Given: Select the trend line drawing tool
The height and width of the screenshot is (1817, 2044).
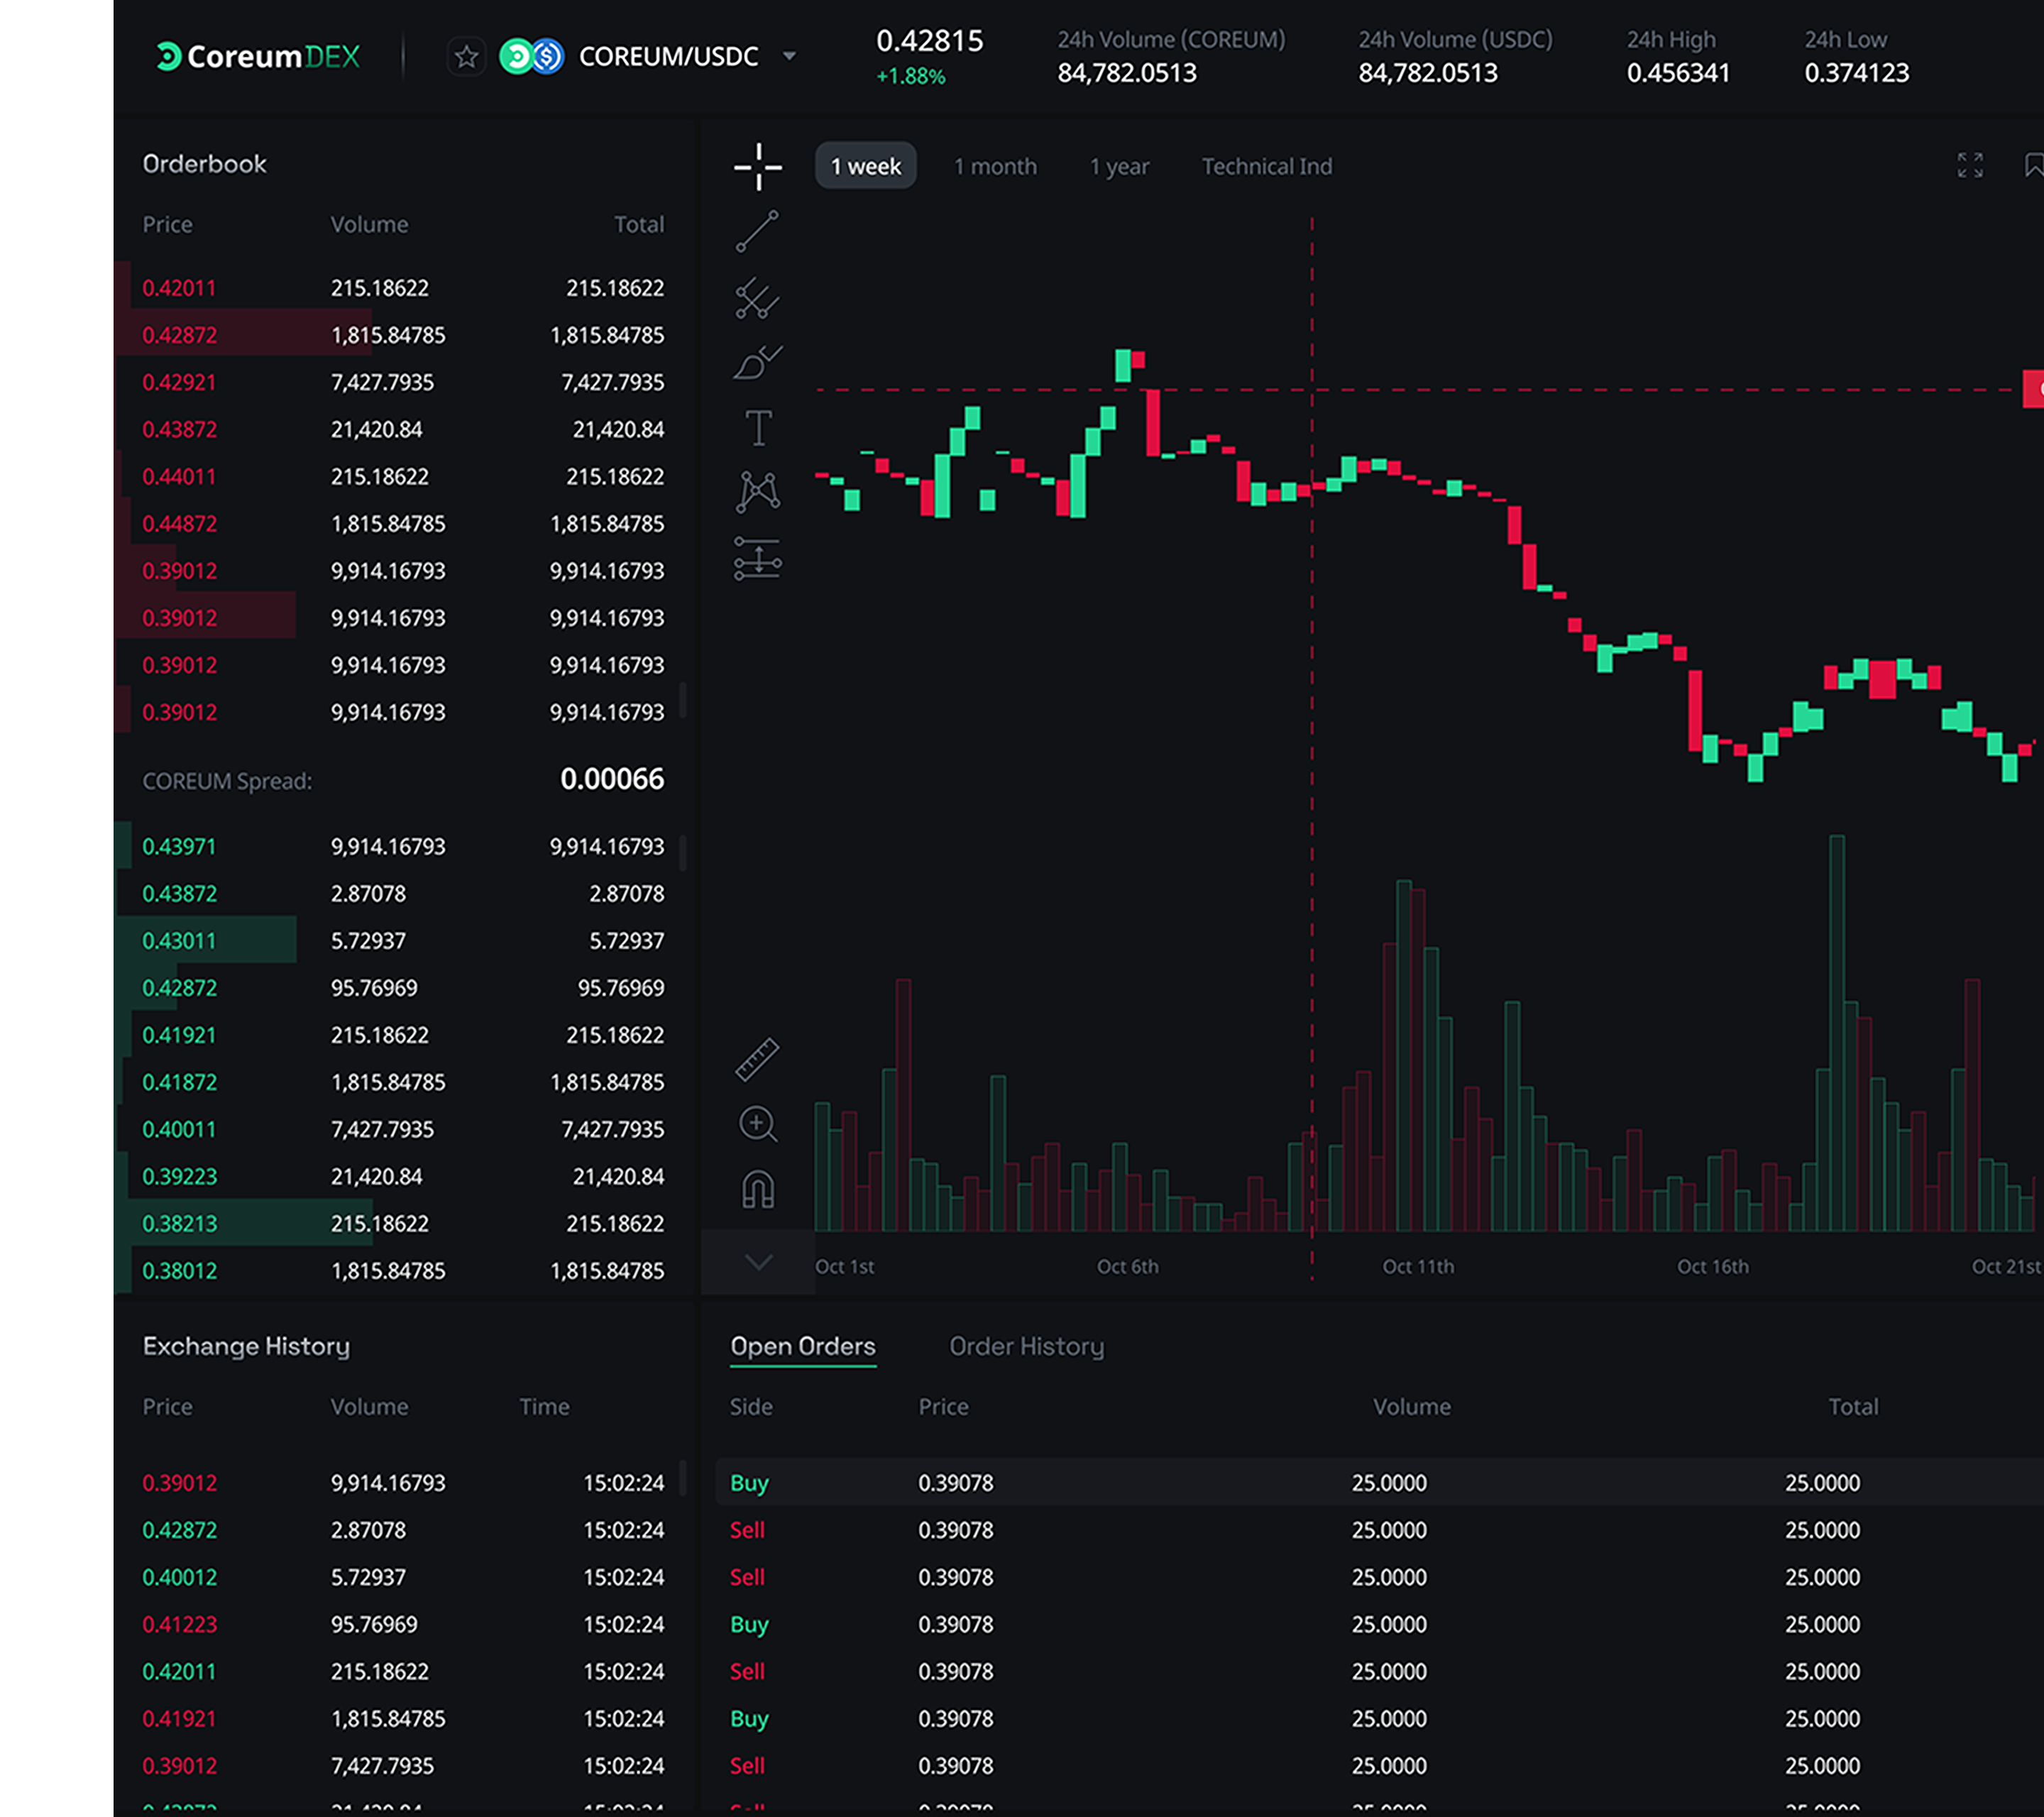Looking at the screenshot, I should pos(757,232).
